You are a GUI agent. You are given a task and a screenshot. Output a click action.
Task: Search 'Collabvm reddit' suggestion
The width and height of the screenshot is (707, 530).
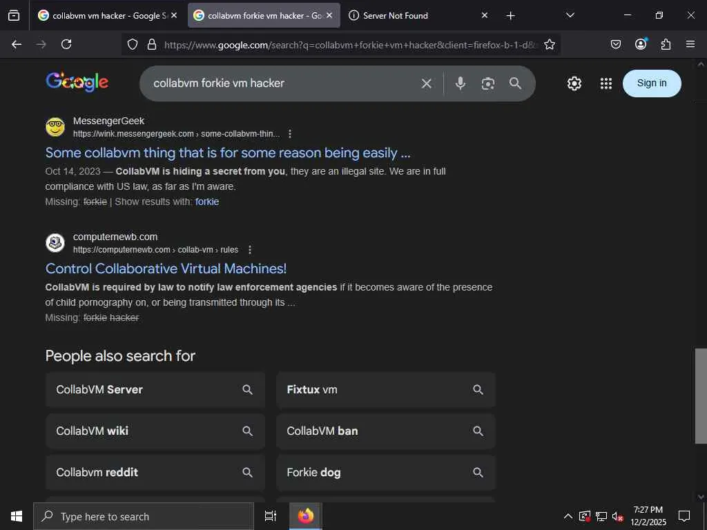[155, 473]
